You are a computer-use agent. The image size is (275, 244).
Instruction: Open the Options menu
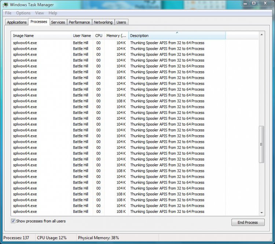tap(23, 13)
